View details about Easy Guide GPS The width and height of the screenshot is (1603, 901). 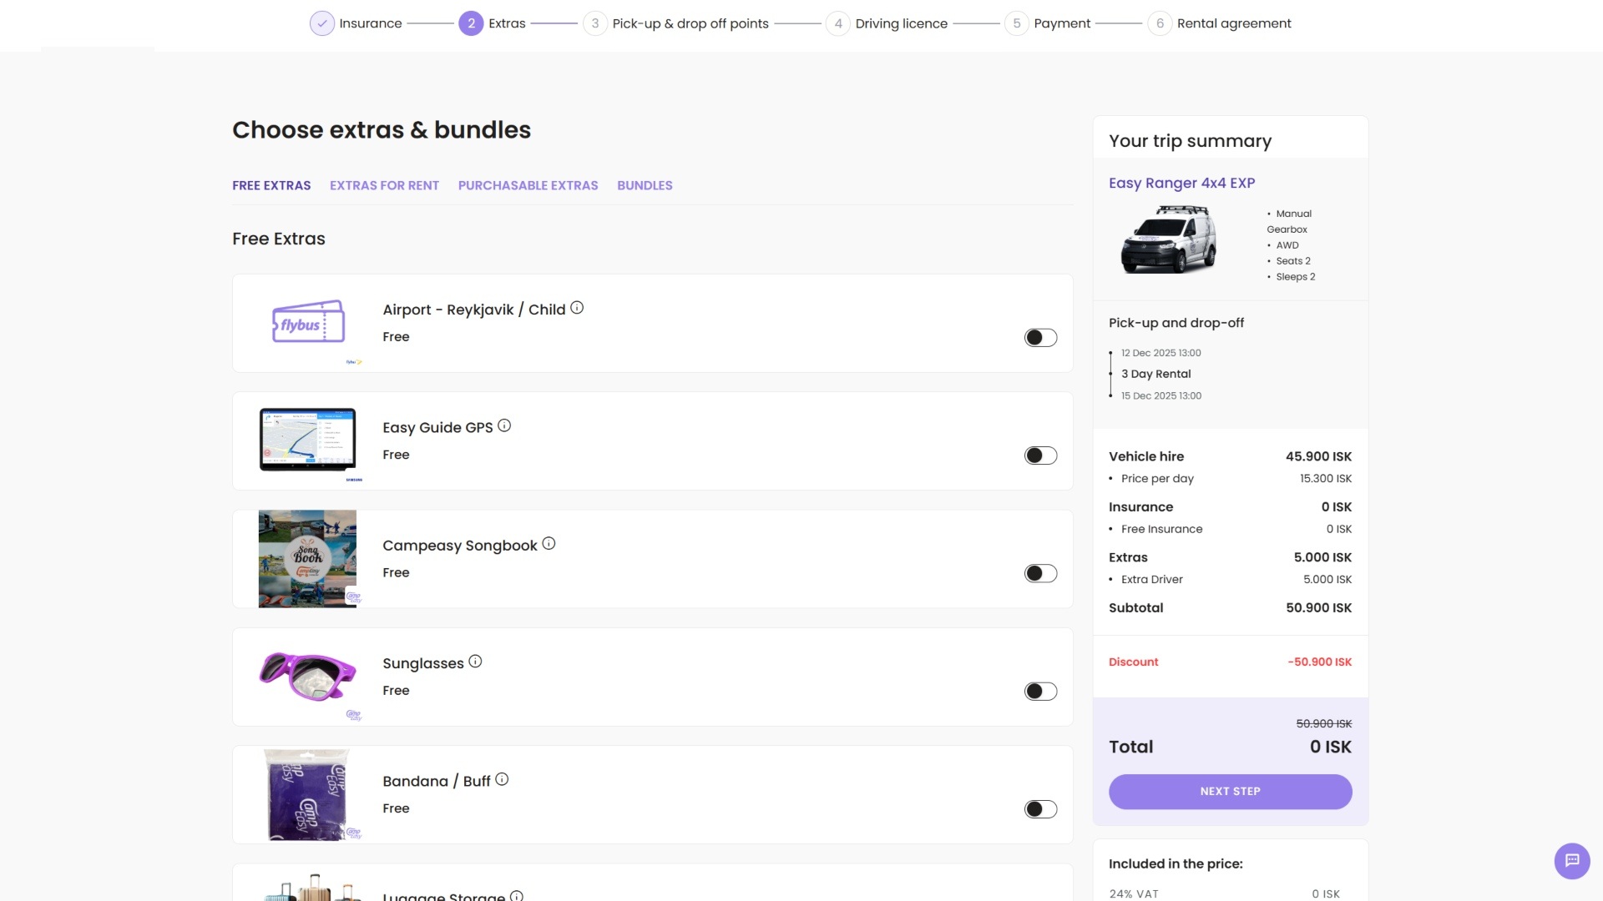pyautogui.click(x=504, y=425)
